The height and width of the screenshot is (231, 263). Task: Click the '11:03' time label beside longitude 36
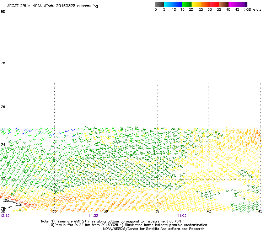[93, 216]
